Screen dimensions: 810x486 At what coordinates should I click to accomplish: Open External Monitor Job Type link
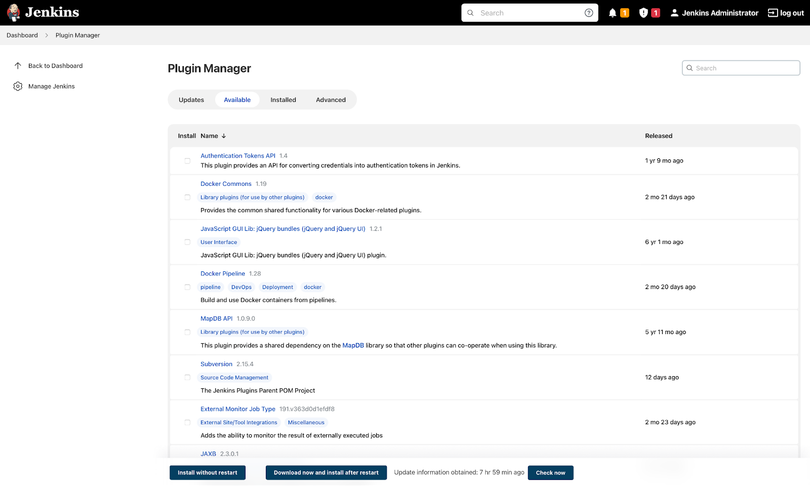click(238, 409)
